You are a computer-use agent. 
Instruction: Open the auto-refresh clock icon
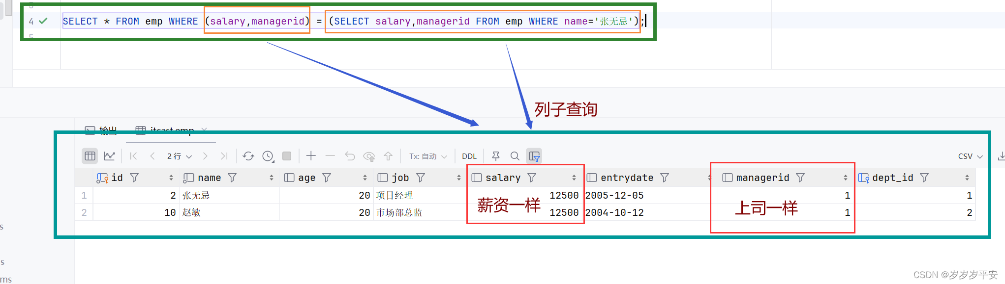(x=268, y=156)
